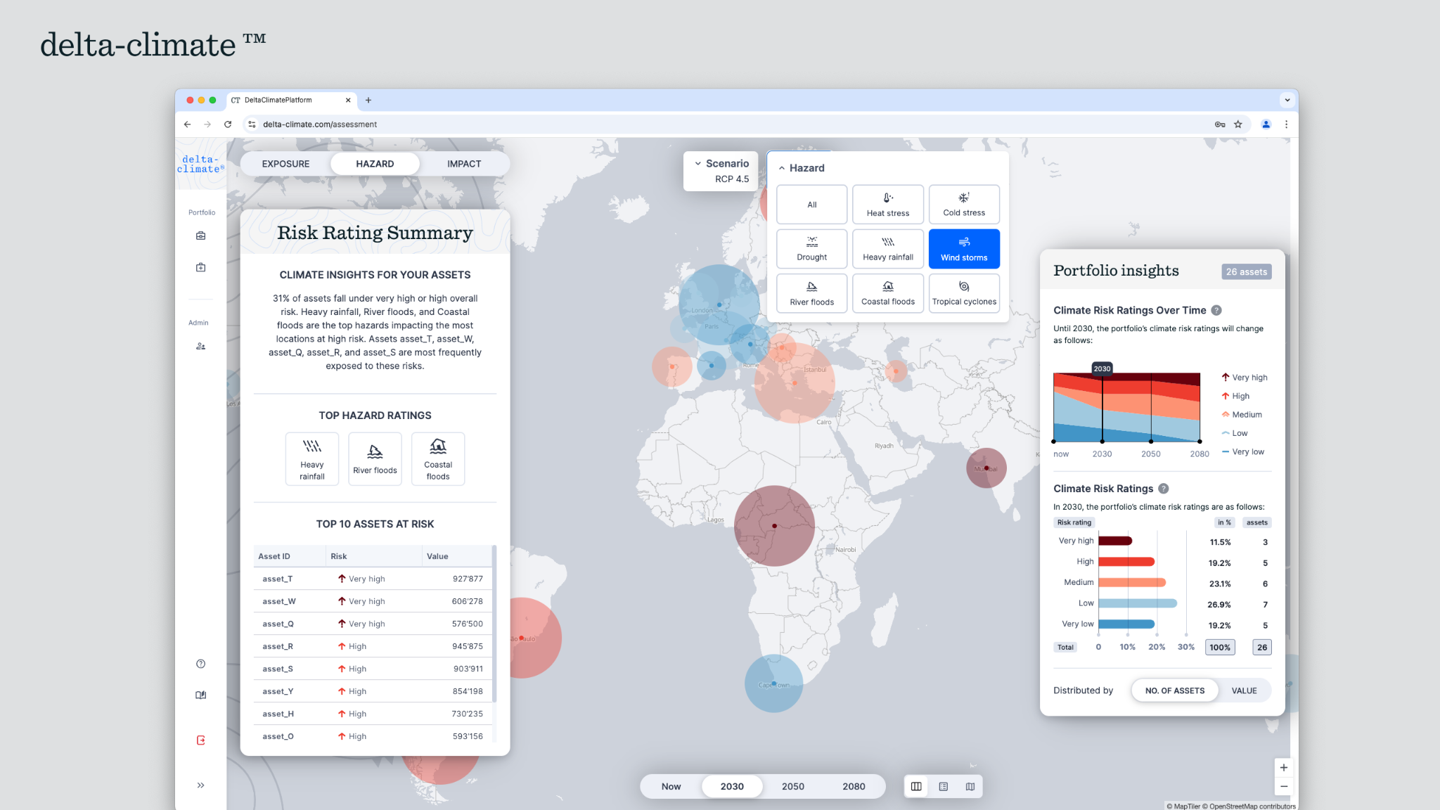Screen dimensions: 1440x810
Task: Click the password key icon in address bar
Action: click(1220, 124)
